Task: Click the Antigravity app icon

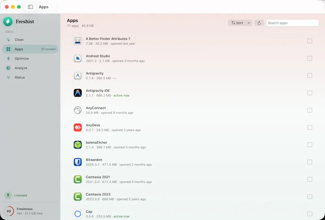Action: point(78,75)
